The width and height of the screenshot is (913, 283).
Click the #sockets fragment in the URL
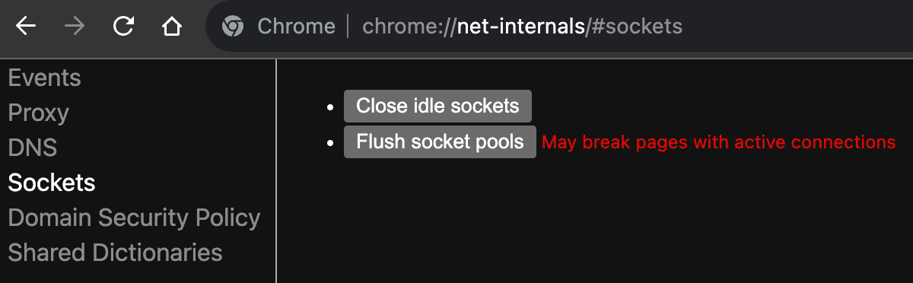636,27
